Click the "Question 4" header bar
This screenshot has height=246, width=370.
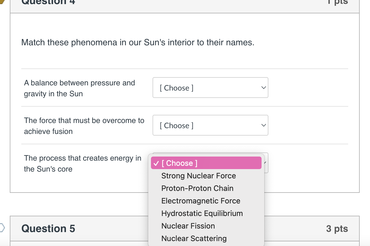48,3
